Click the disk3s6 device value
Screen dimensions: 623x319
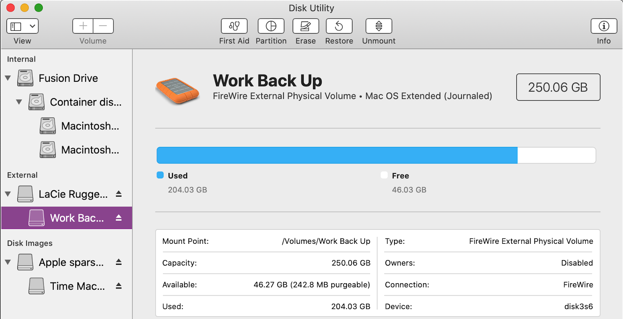(x=579, y=307)
